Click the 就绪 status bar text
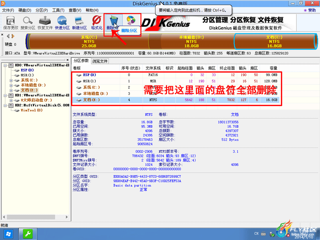The height and width of the screenshot is (240, 320). pyautogui.click(x=4, y=225)
